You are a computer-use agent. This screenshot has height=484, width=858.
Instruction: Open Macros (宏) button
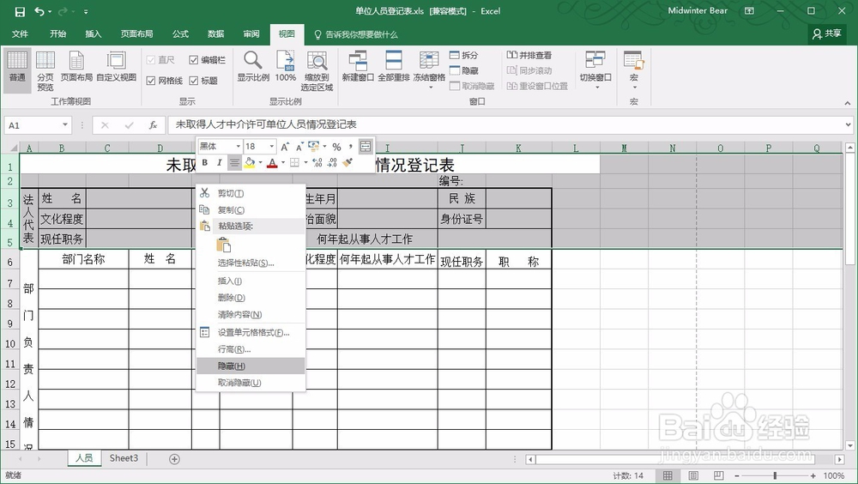[634, 70]
